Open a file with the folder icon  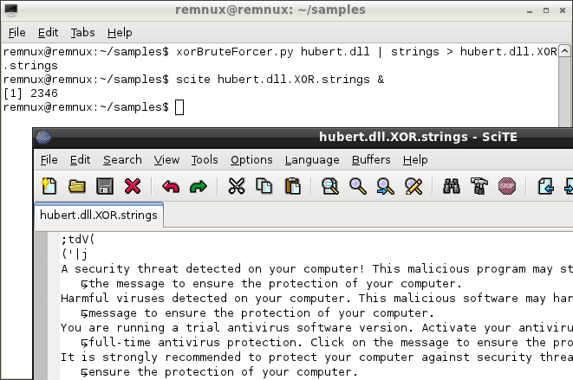click(x=77, y=186)
